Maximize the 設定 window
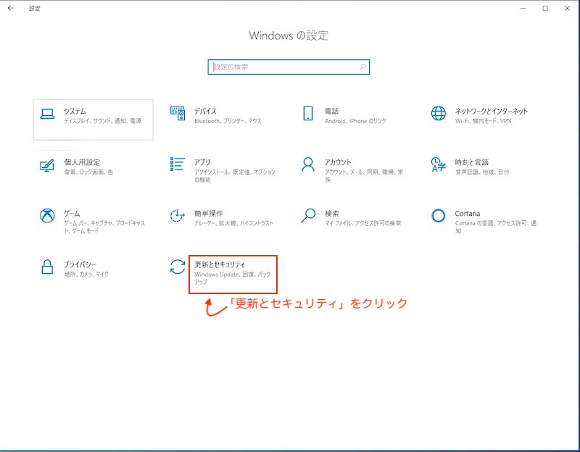Screen dimensions: 580x452 point(545,8)
